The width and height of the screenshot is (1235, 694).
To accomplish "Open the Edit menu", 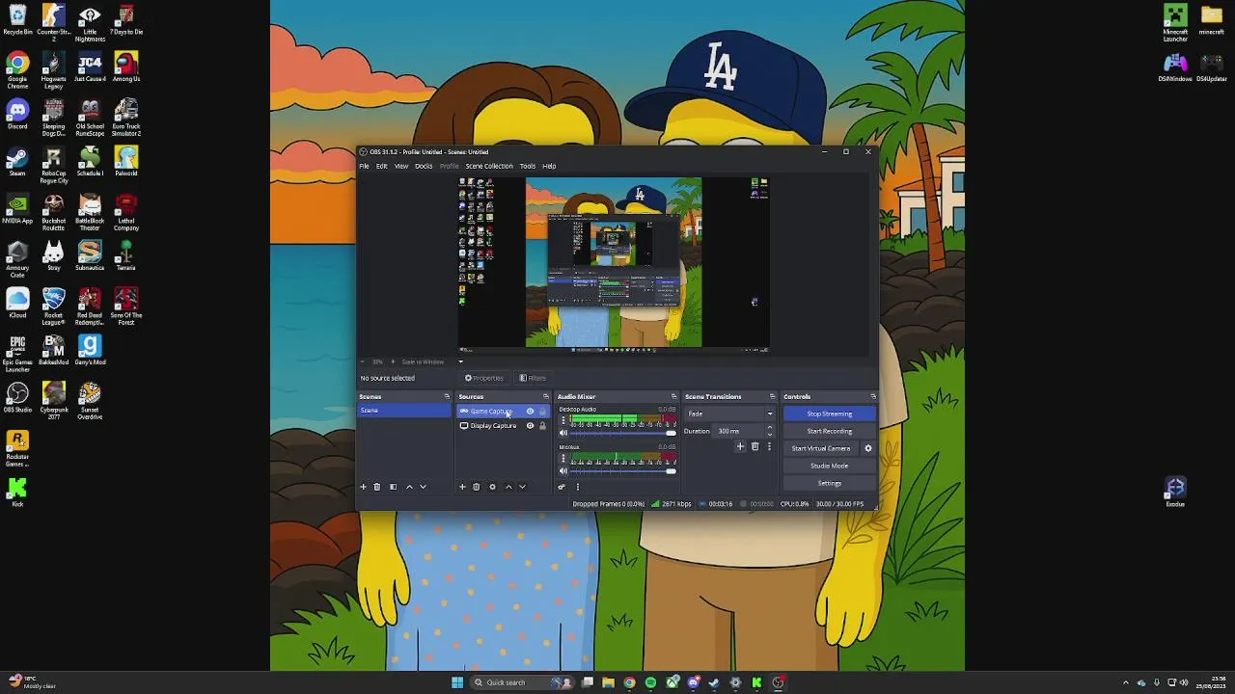I will (x=381, y=166).
